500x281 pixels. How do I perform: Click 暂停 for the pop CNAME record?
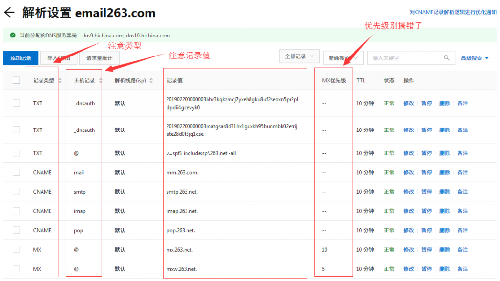pyautogui.click(x=426, y=230)
